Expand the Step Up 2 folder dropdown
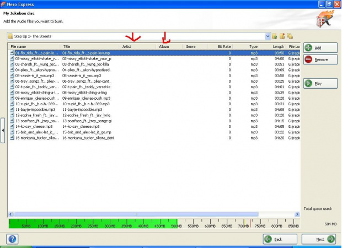This screenshot has width=342, height=248. coord(268,36)
